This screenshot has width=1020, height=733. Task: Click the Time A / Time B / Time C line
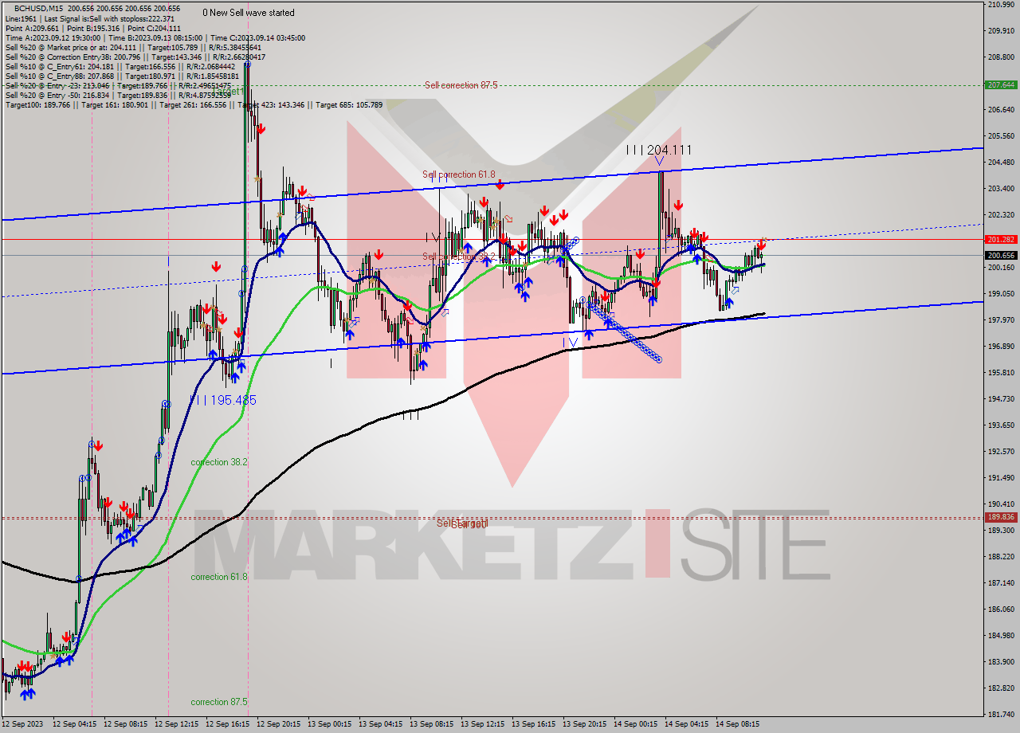point(155,37)
